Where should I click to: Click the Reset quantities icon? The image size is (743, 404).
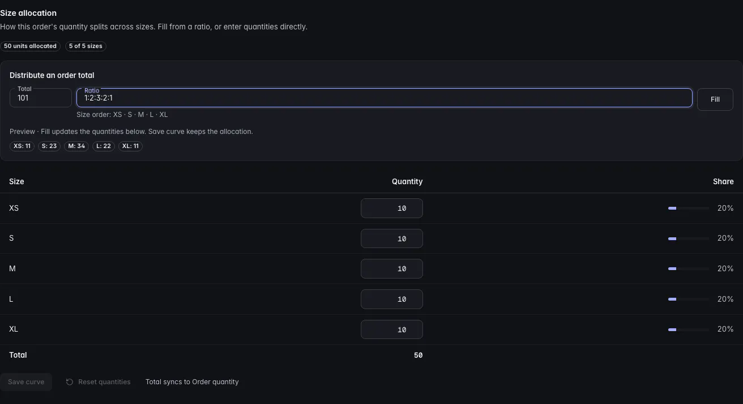[x=70, y=382]
